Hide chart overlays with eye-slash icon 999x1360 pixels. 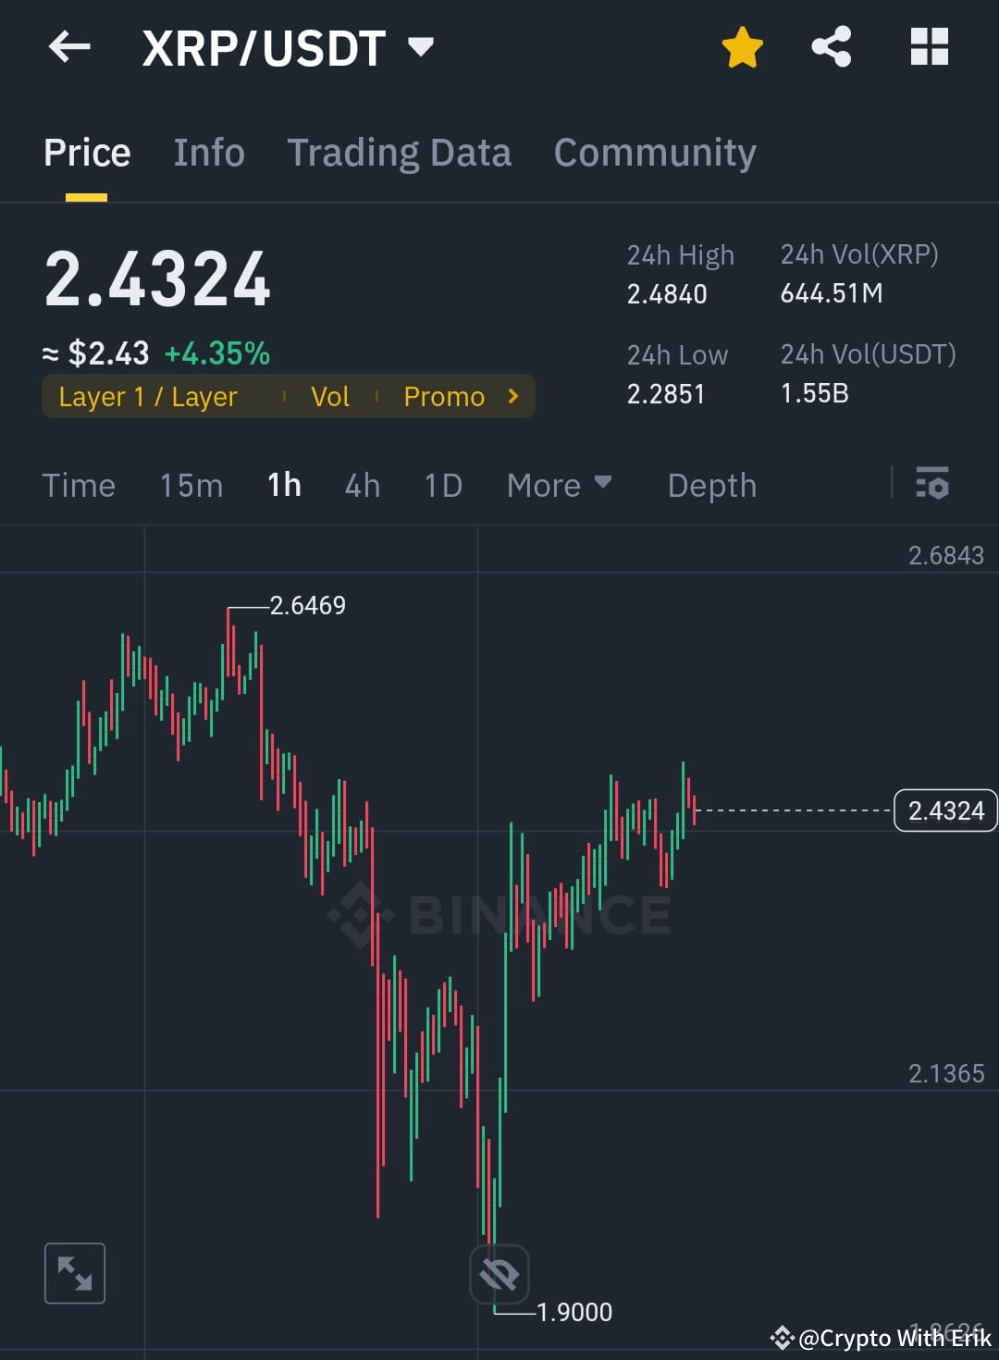(499, 1273)
